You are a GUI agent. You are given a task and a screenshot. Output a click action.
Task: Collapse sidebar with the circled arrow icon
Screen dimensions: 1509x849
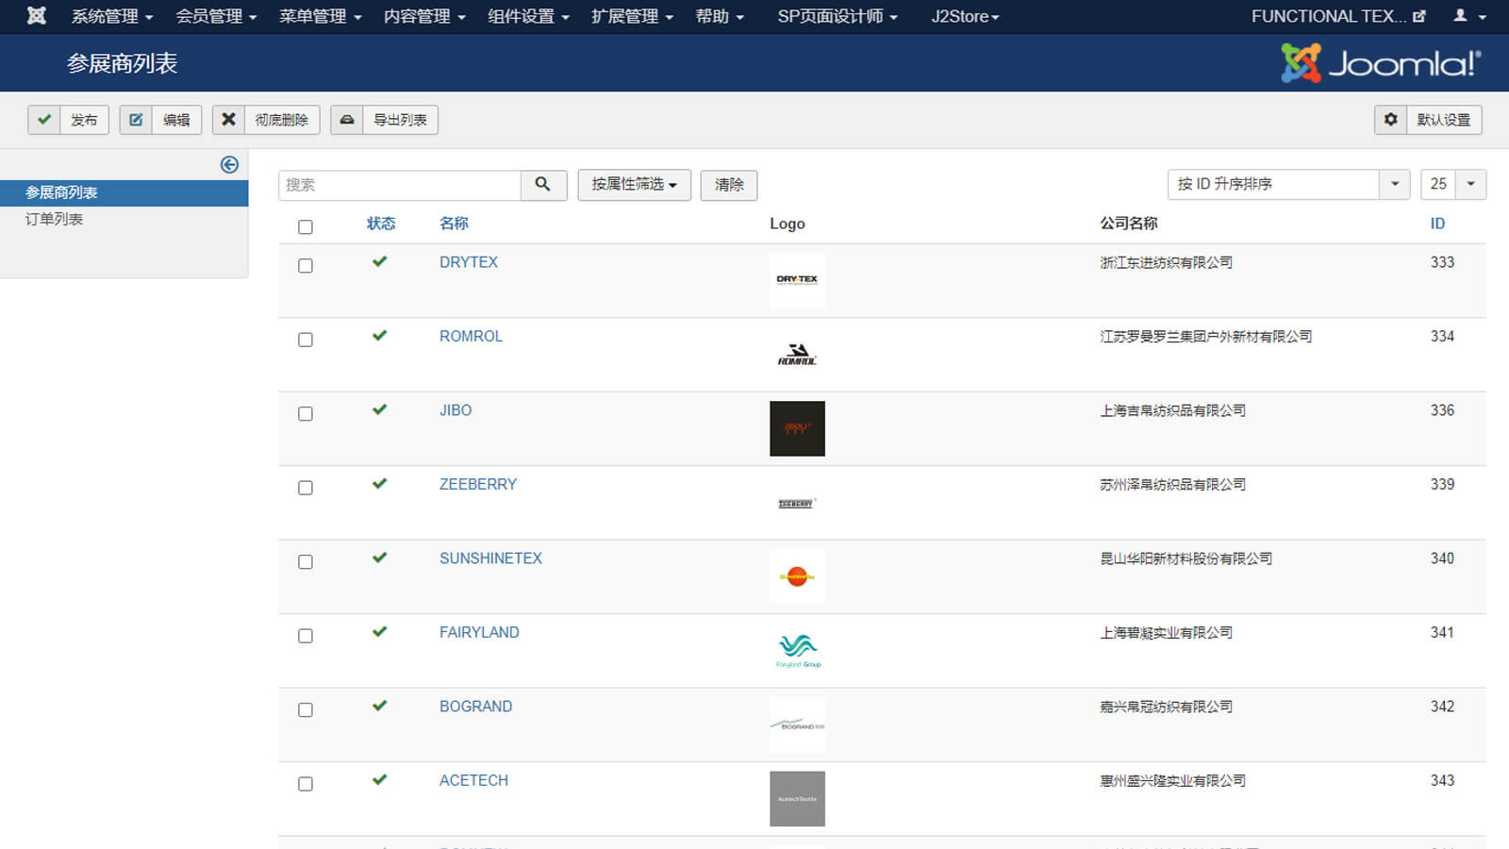click(229, 165)
